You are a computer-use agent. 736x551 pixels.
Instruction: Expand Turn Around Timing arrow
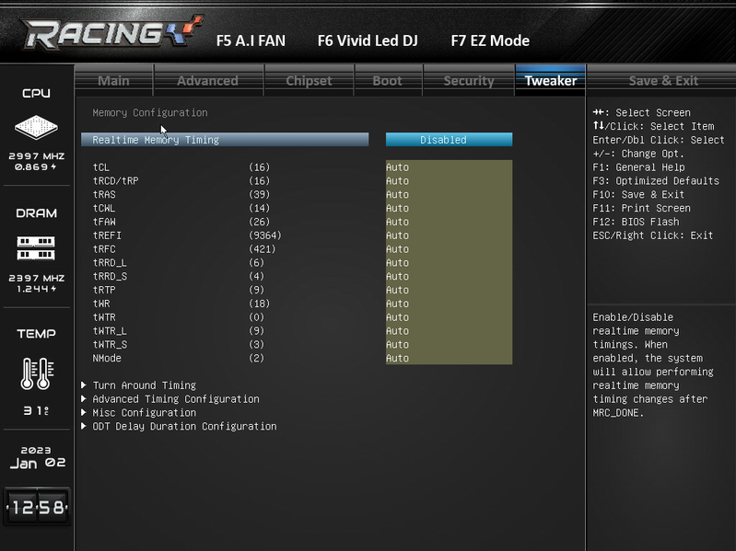pos(84,385)
